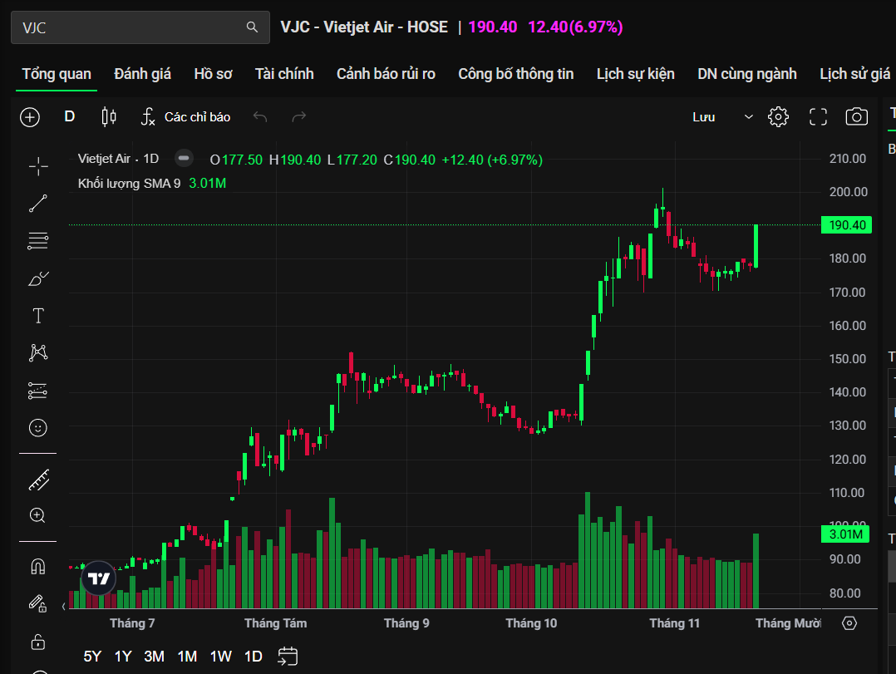This screenshot has height=674, width=896.
Task: Select the brush drawing tool
Action: click(x=38, y=278)
